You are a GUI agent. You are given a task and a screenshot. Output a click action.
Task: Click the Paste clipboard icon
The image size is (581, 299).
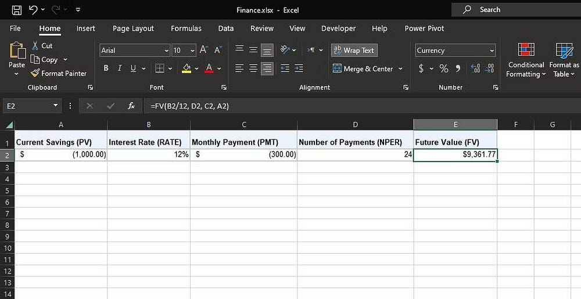click(x=17, y=52)
